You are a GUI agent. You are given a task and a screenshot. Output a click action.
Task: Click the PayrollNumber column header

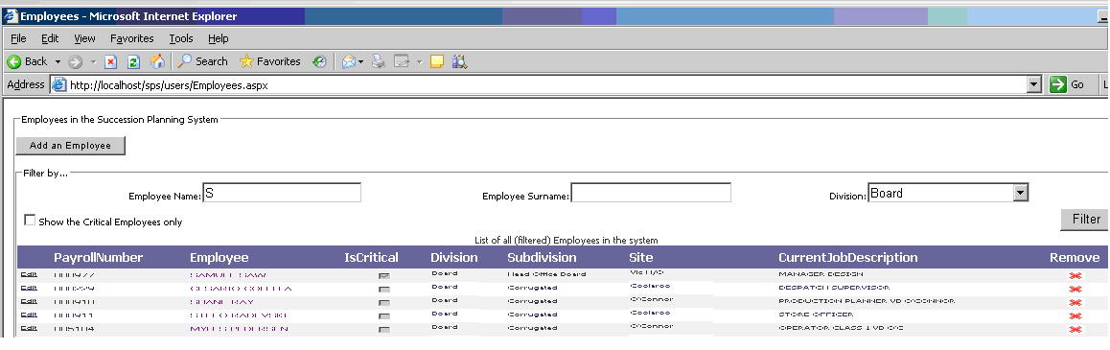99,257
